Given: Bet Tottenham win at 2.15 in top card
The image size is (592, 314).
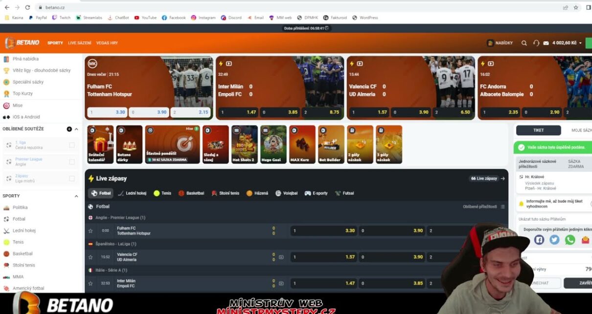Looking at the screenshot, I should click(x=190, y=112).
